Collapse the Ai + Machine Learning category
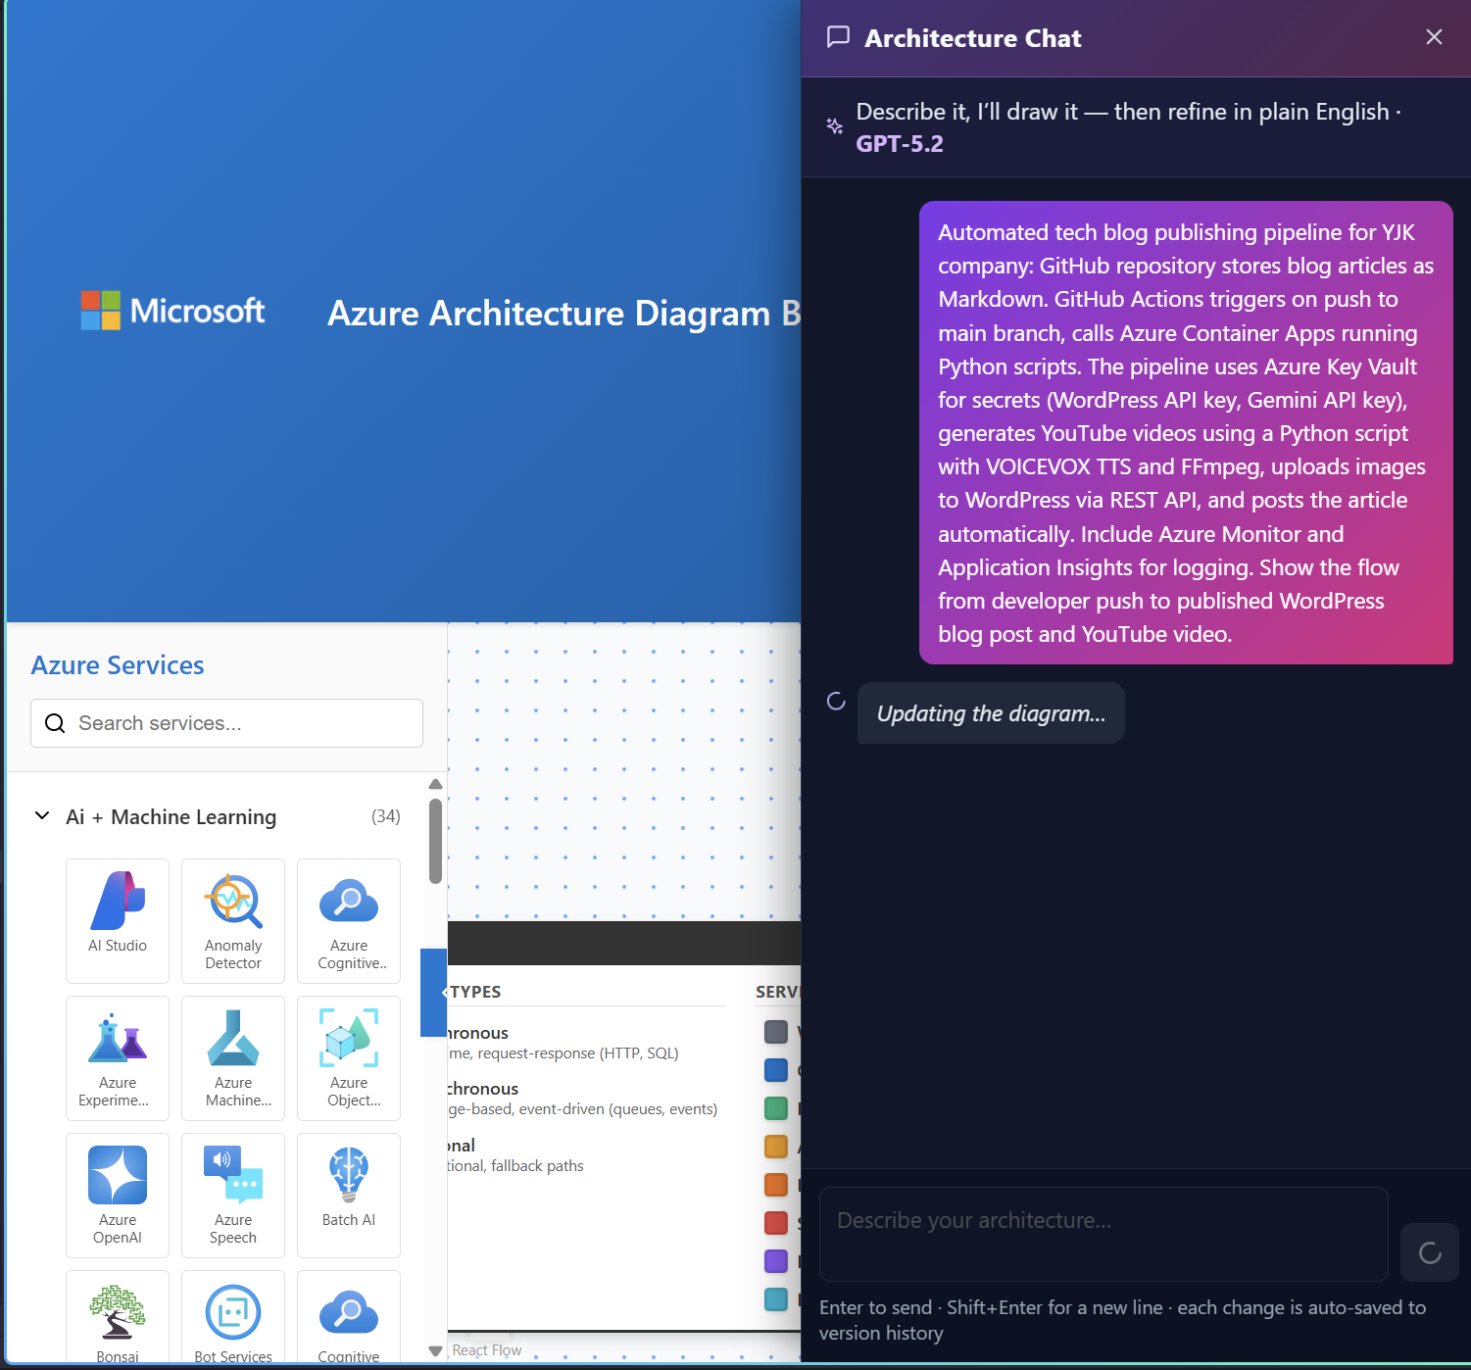This screenshot has width=1471, height=1370. click(42, 816)
